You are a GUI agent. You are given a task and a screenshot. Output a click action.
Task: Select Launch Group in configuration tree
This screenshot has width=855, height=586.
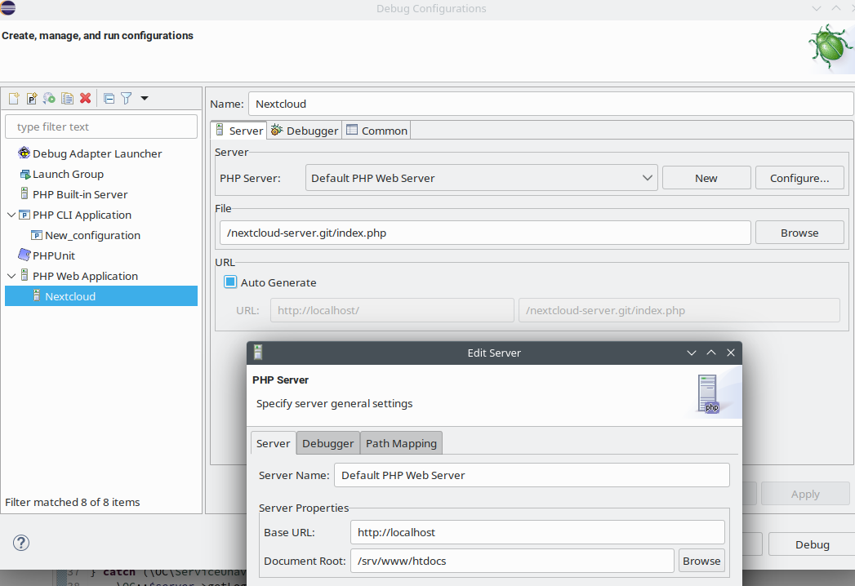point(68,174)
